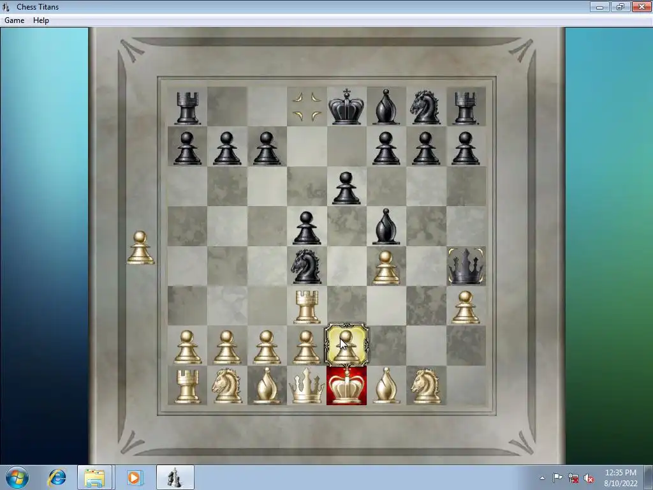Viewport: 653px width, 490px height.
Task: Click the white queen on d1
Action: point(307,386)
